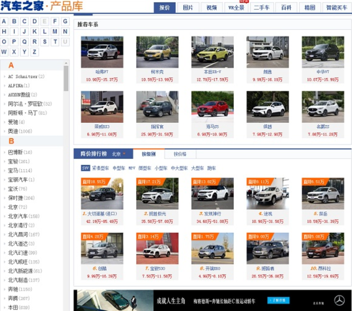This screenshot has height=311, width=352.
Task: Select the 中型车 category filter
Action: coord(119,168)
